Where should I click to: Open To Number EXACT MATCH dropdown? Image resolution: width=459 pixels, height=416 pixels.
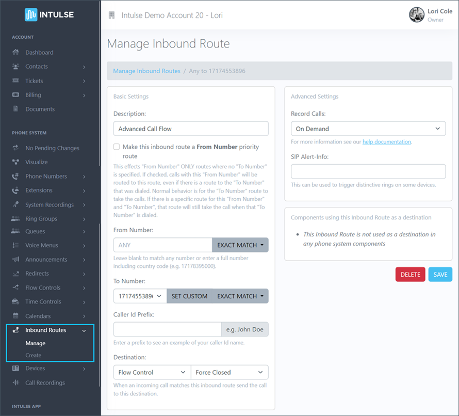pos(240,296)
